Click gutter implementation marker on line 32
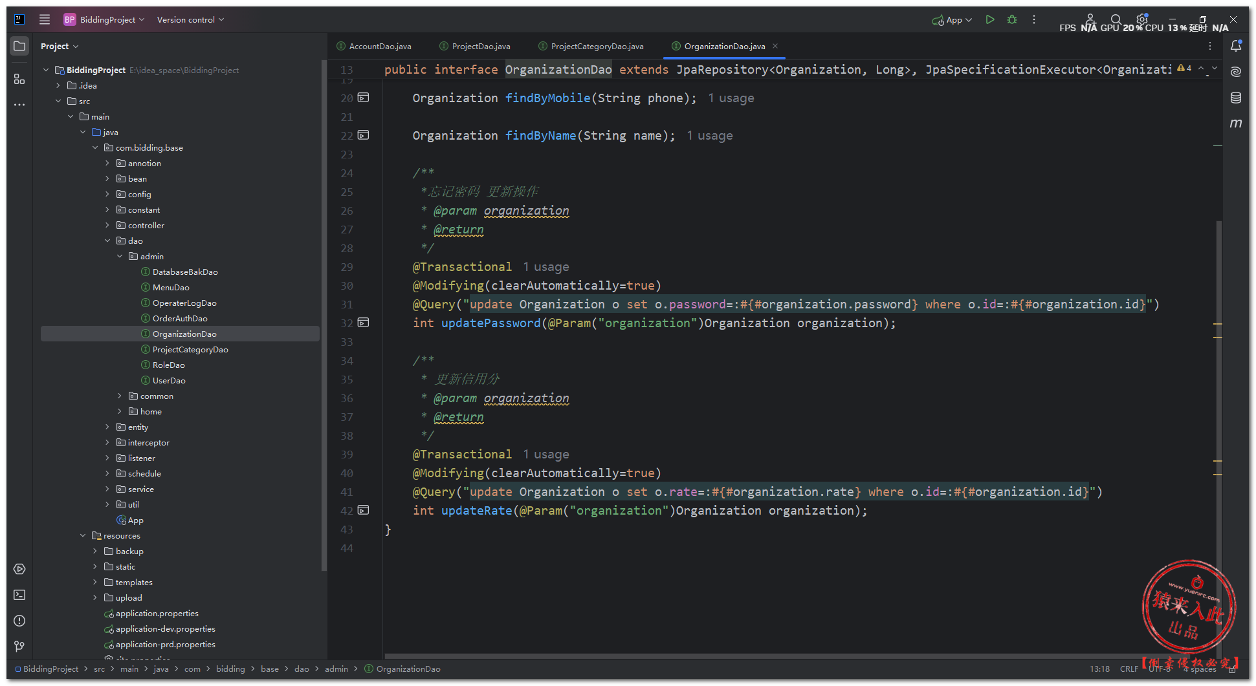1256x686 pixels. point(364,323)
